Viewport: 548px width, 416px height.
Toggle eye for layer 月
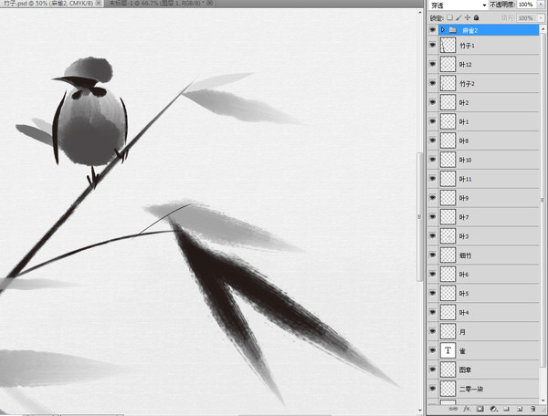coord(433,331)
